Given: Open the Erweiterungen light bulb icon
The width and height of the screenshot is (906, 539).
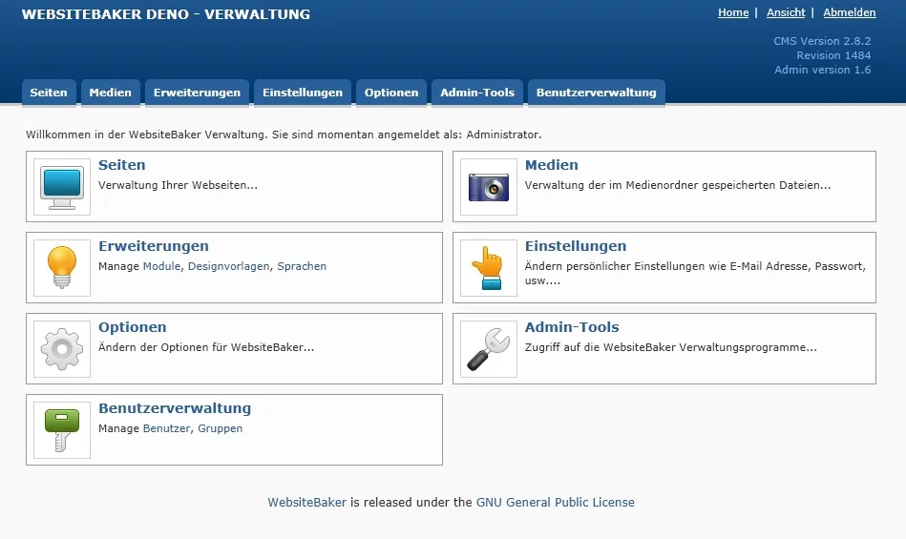Looking at the screenshot, I should [62, 268].
